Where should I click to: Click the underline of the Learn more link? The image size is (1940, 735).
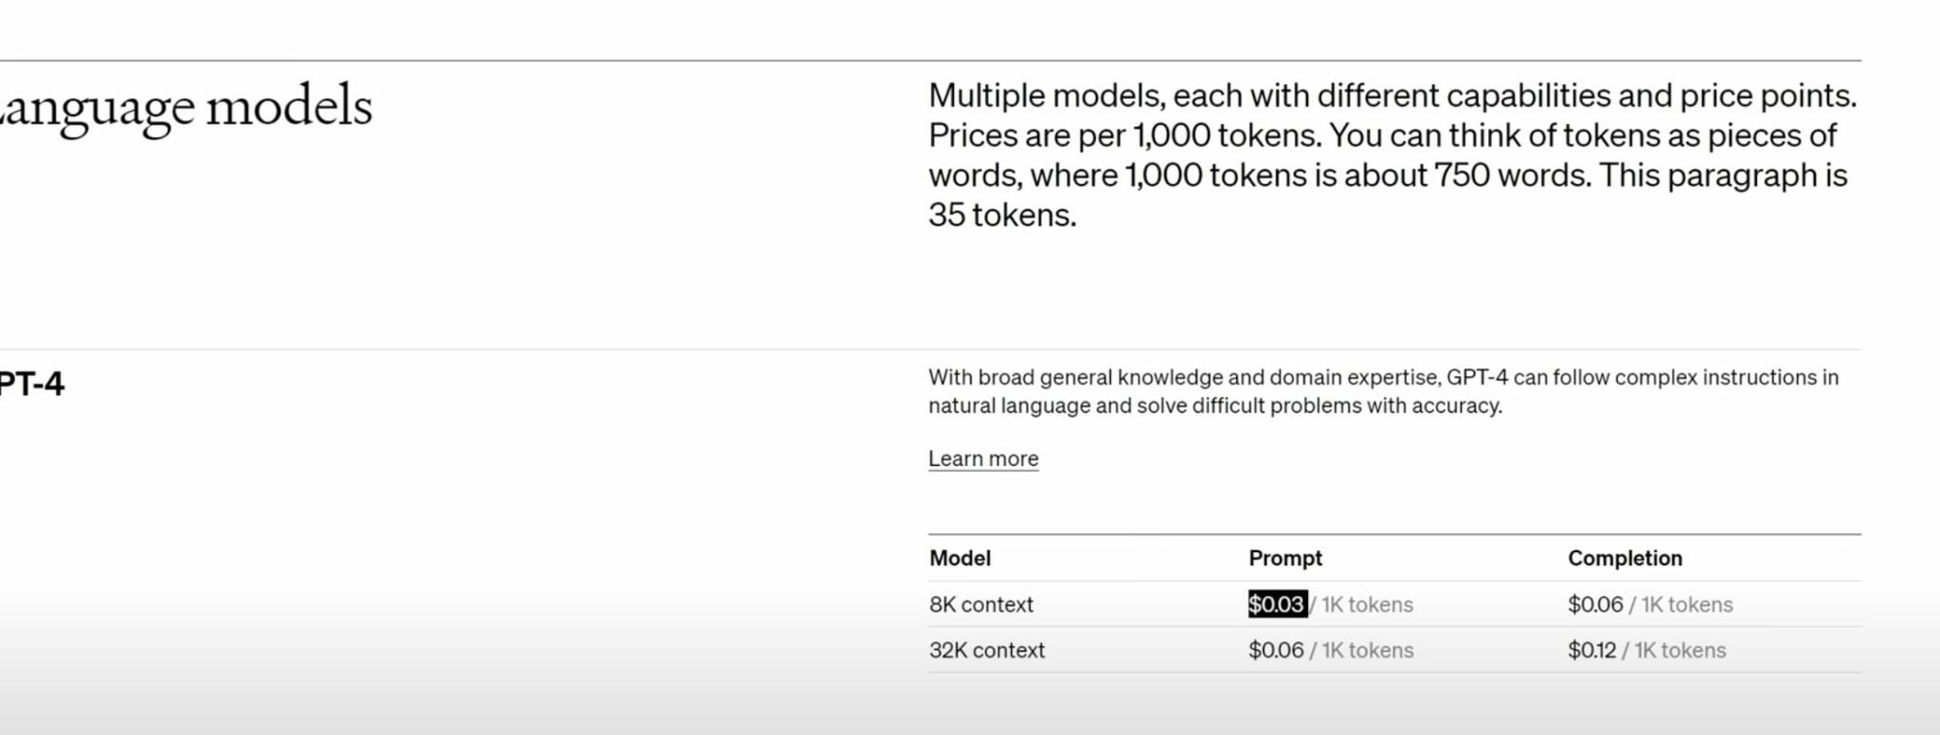(x=982, y=473)
